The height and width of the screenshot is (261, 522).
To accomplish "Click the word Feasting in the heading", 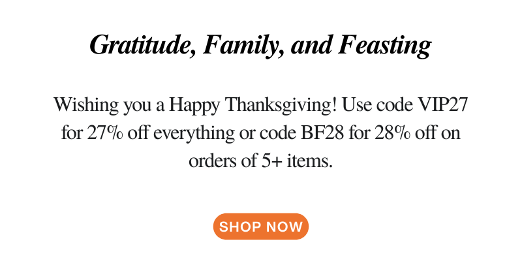I will pyautogui.click(x=385, y=46).
